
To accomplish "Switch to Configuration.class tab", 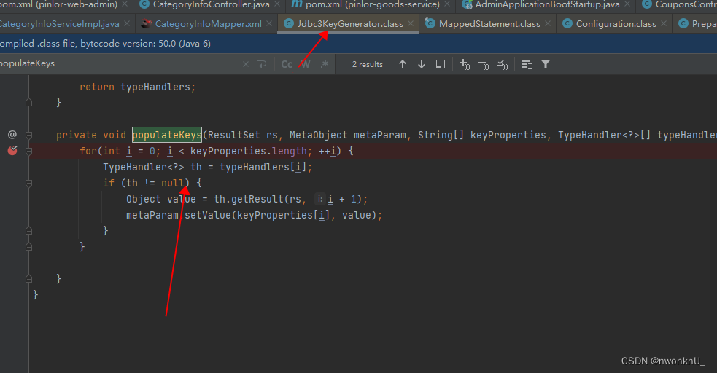I will tap(616, 24).
